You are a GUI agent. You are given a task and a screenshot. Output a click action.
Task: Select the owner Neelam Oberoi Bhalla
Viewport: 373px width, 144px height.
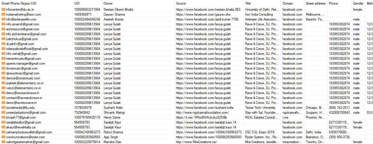[x=118, y=10]
